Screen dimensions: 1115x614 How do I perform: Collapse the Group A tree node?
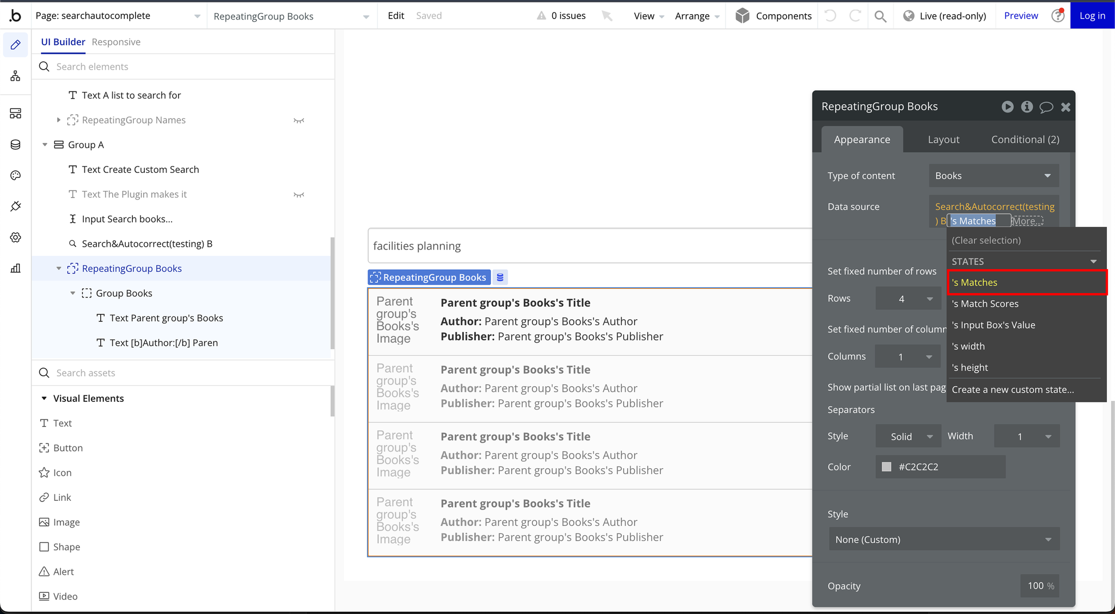click(x=45, y=145)
